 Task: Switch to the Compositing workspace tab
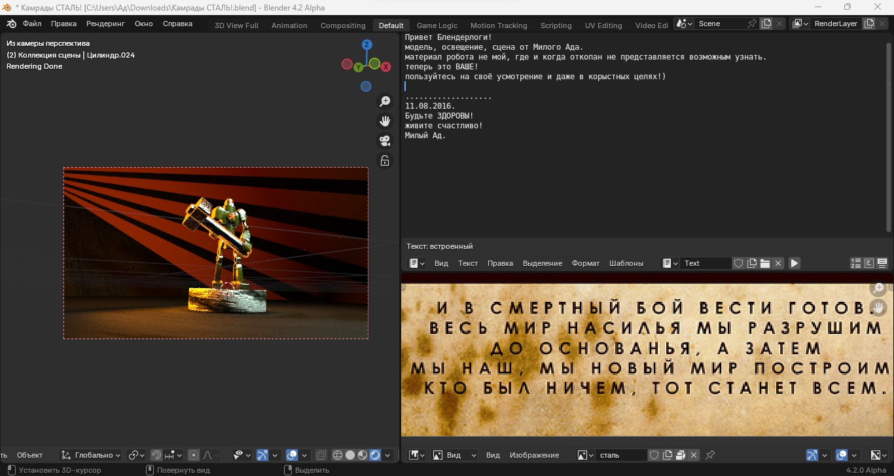coord(343,26)
